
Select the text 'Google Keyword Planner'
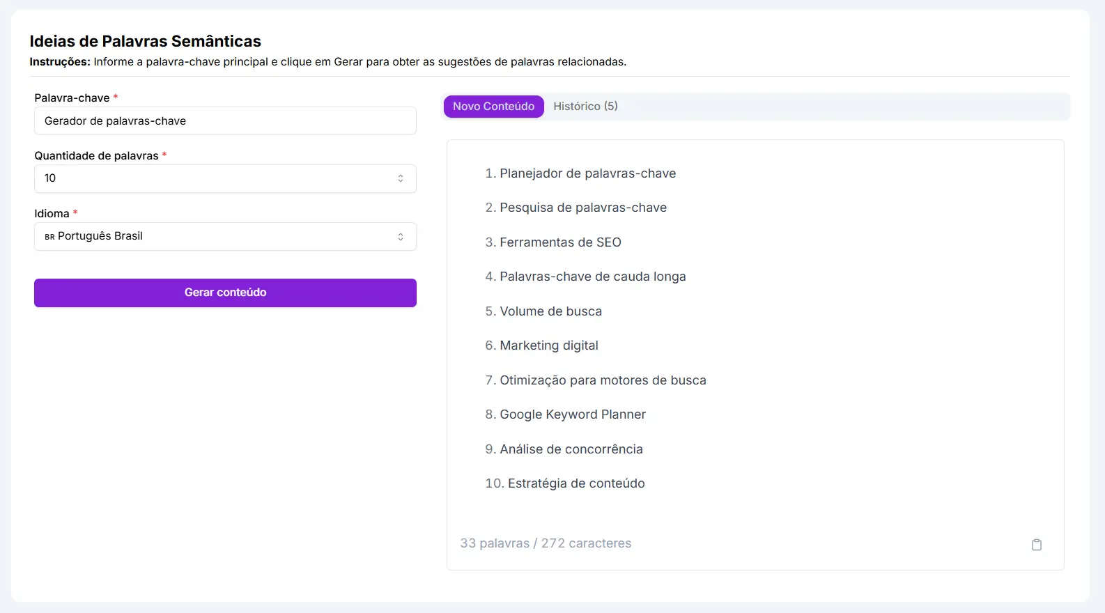(573, 414)
